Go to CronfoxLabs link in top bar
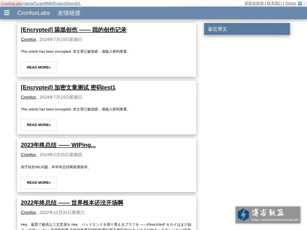This screenshot has width=307, height=230. [x=11, y=4]
